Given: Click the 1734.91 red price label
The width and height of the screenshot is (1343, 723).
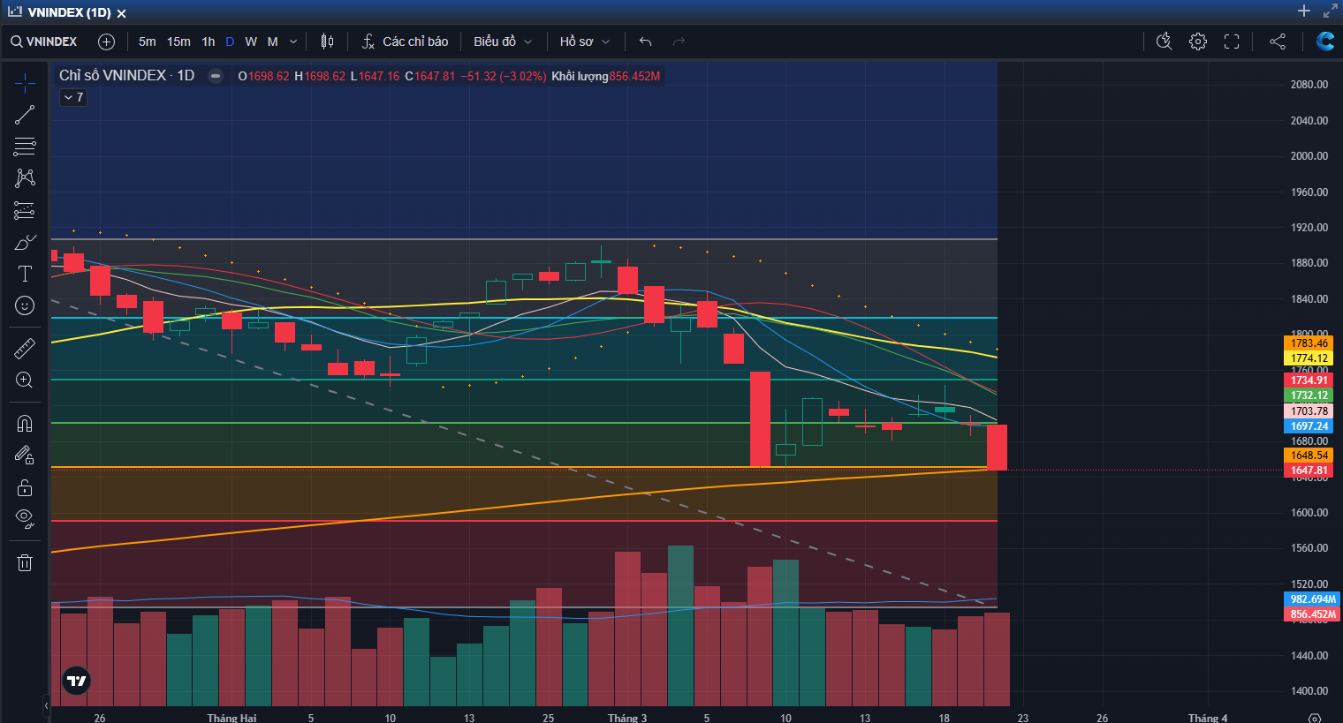Looking at the screenshot, I should [x=1309, y=380].
